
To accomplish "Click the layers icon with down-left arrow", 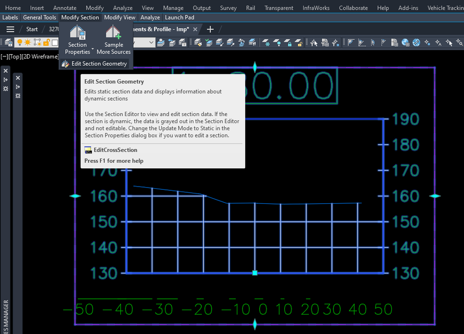I will [219, 43].
